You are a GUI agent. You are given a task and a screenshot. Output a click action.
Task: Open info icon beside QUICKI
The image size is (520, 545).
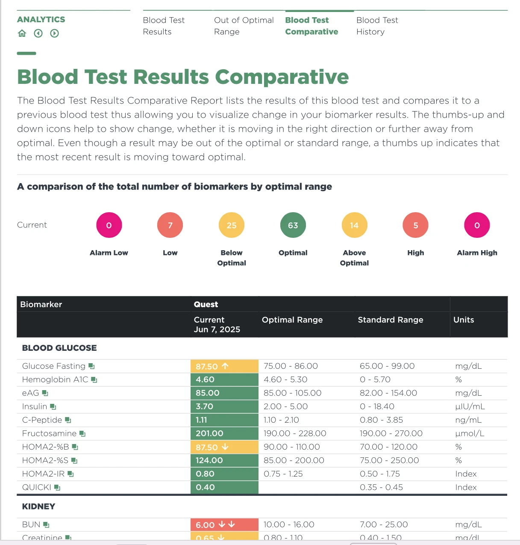57,488
